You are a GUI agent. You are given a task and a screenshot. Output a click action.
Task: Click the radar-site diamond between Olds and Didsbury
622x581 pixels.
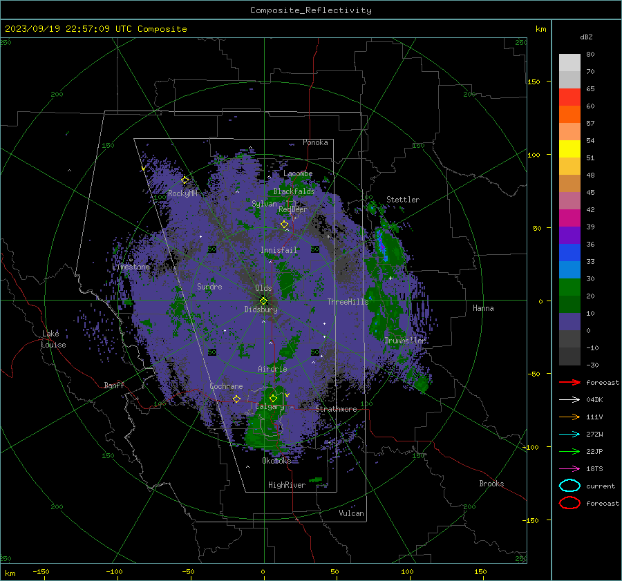pyautogui.click(x=264, y=301)
